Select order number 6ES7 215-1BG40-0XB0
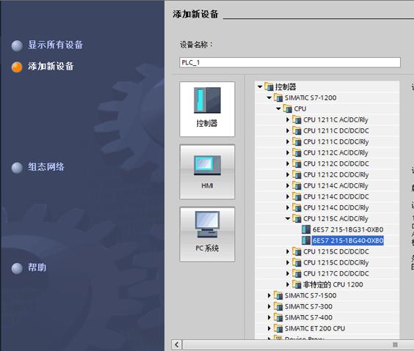 click(348, 240)
